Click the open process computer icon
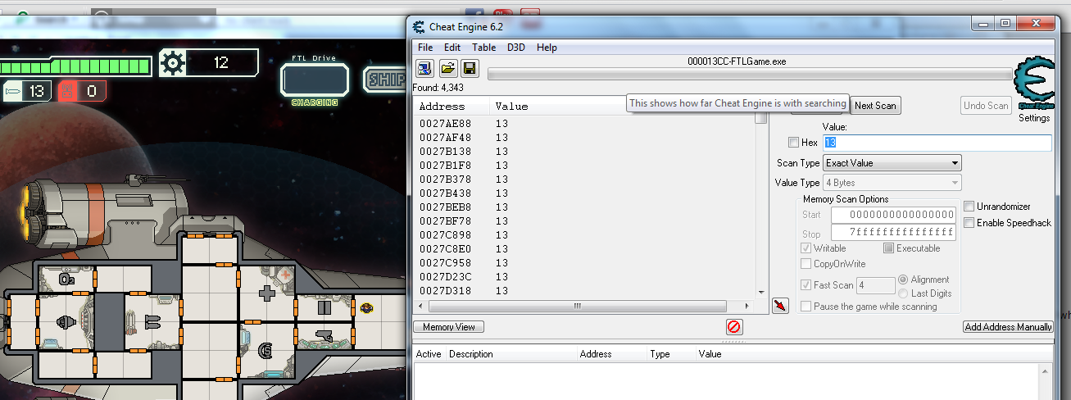Screen dimensions: 1071x400 (x=424, y=68)
